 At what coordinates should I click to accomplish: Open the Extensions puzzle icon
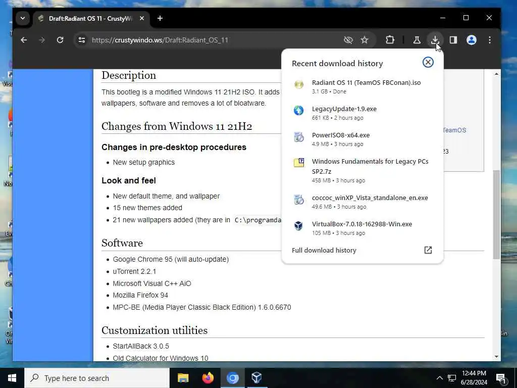pos(390,40)
